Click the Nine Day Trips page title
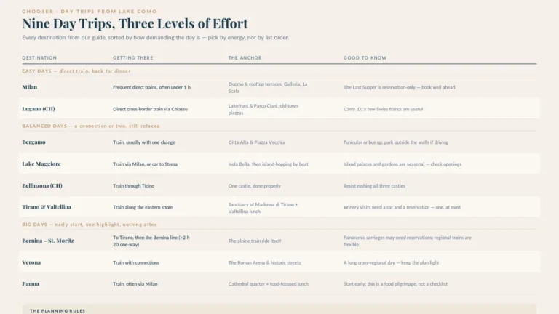 point(135,23)
